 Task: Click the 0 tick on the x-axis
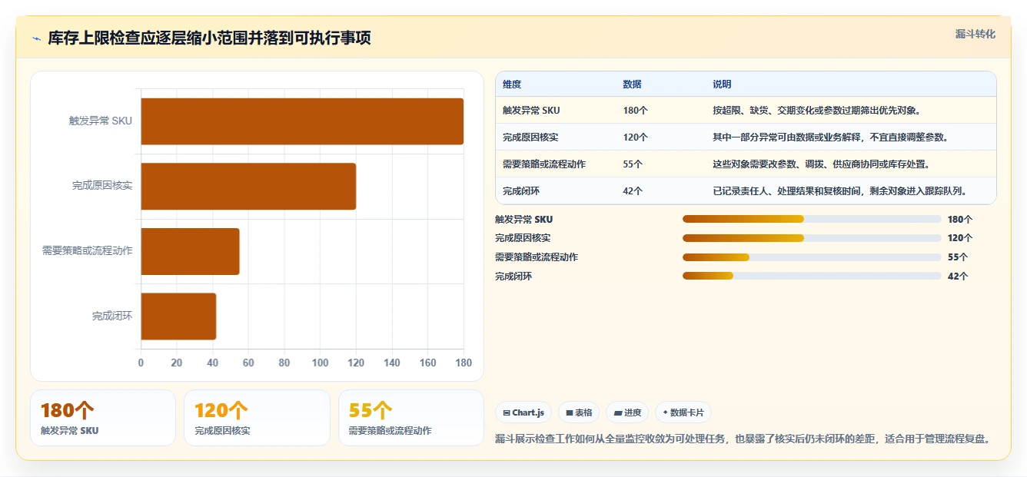click(x=141, y=363)
